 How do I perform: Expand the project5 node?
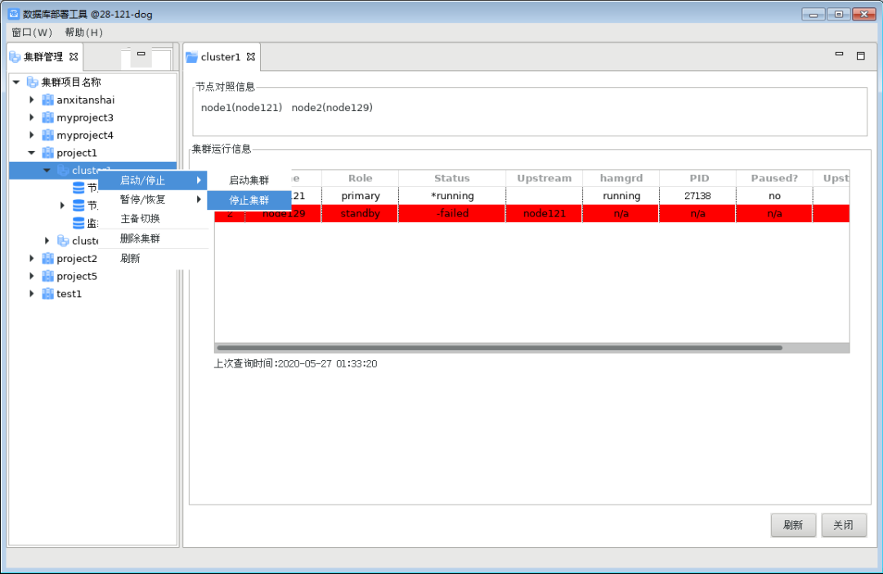pos(32,276)
